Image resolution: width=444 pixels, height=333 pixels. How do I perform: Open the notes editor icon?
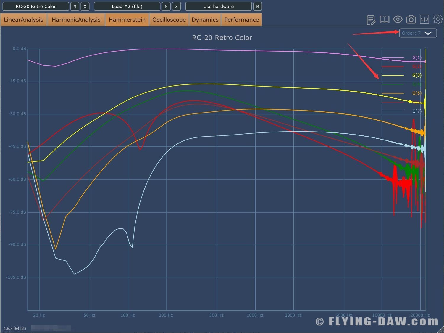coord(371,20)
